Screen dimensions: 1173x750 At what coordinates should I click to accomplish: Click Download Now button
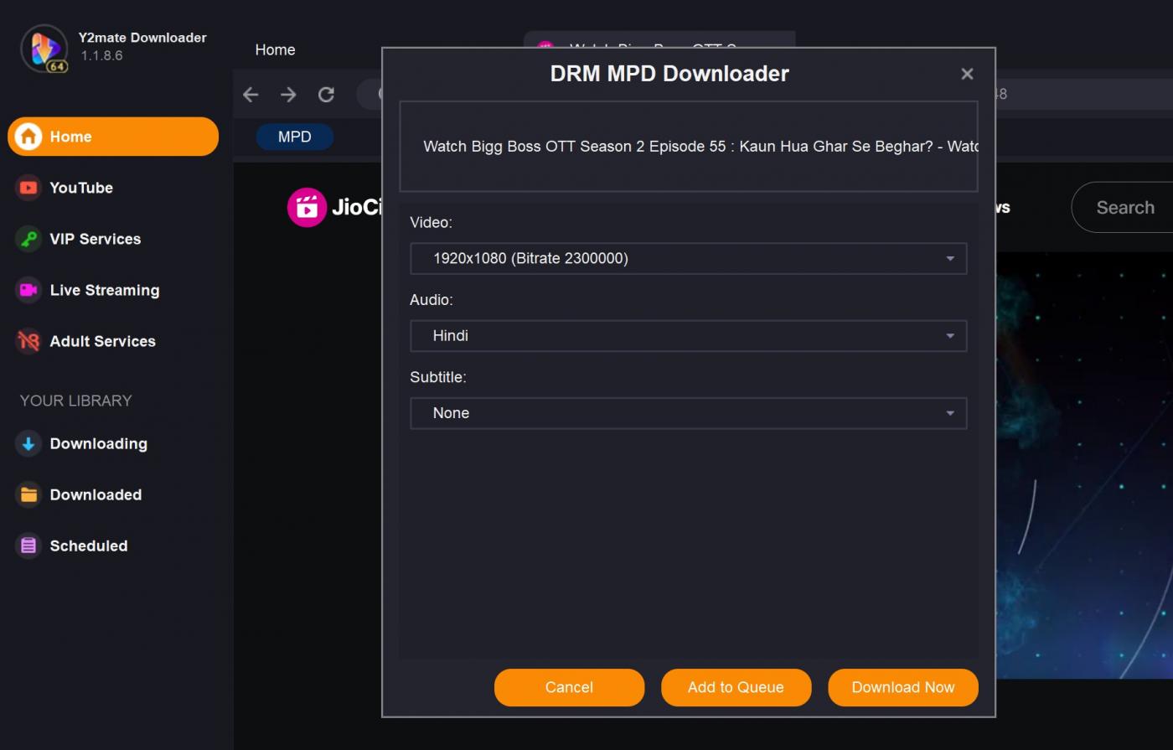coord(903,687)
